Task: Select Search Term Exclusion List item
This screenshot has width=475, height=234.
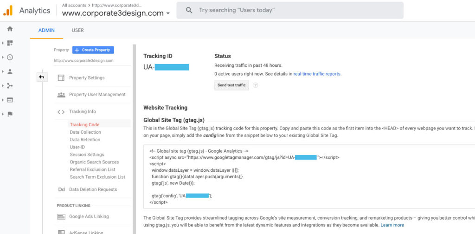Action: [97, 177]
